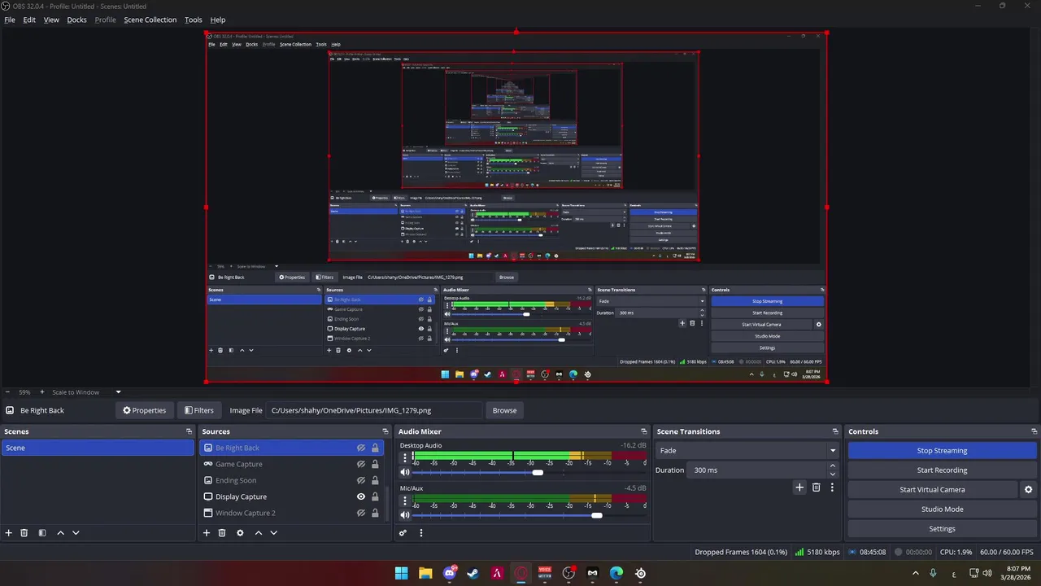
Task: Open Audio Mixer dock three-dot menu
Action: click(421, 533)
